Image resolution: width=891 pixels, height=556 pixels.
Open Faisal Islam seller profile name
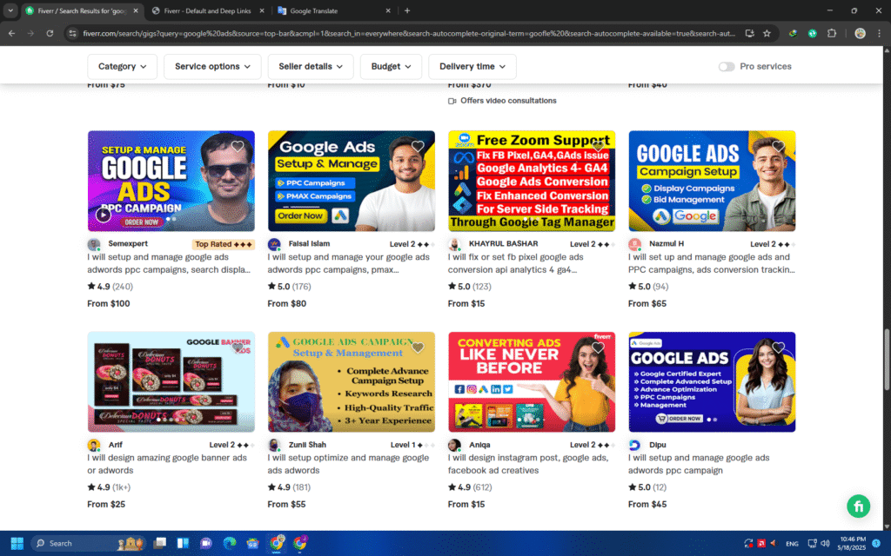309,243
